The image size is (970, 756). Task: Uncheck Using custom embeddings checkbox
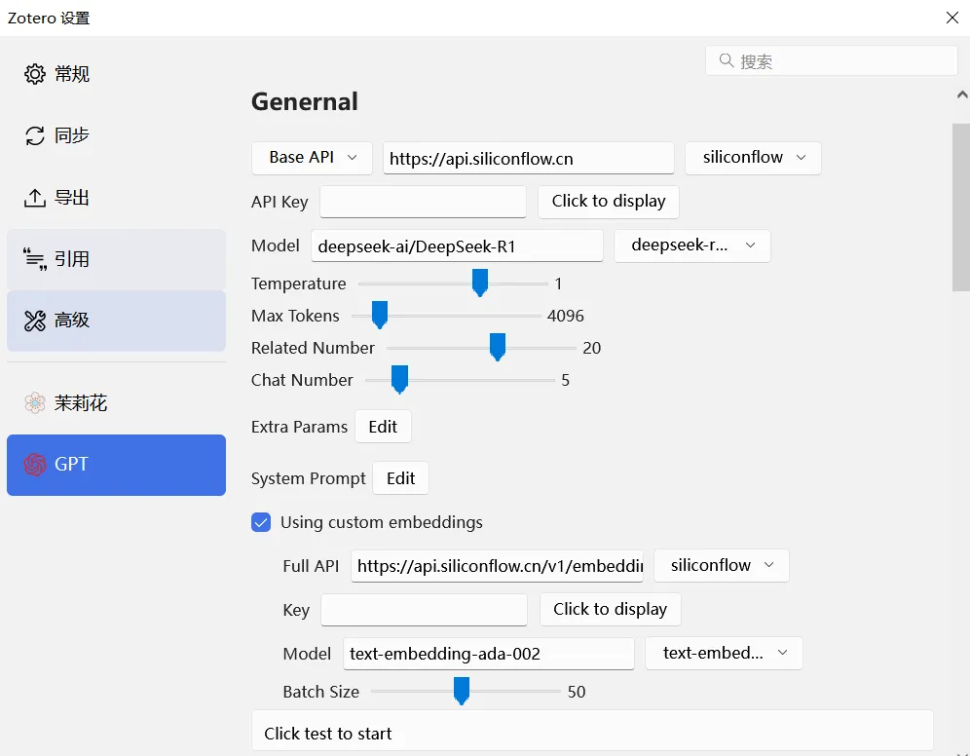point(261,522)
